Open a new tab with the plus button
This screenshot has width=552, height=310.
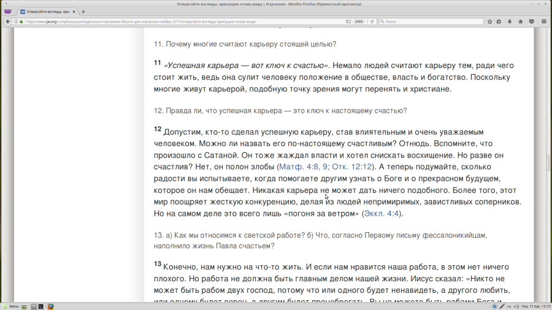point(83,12)
